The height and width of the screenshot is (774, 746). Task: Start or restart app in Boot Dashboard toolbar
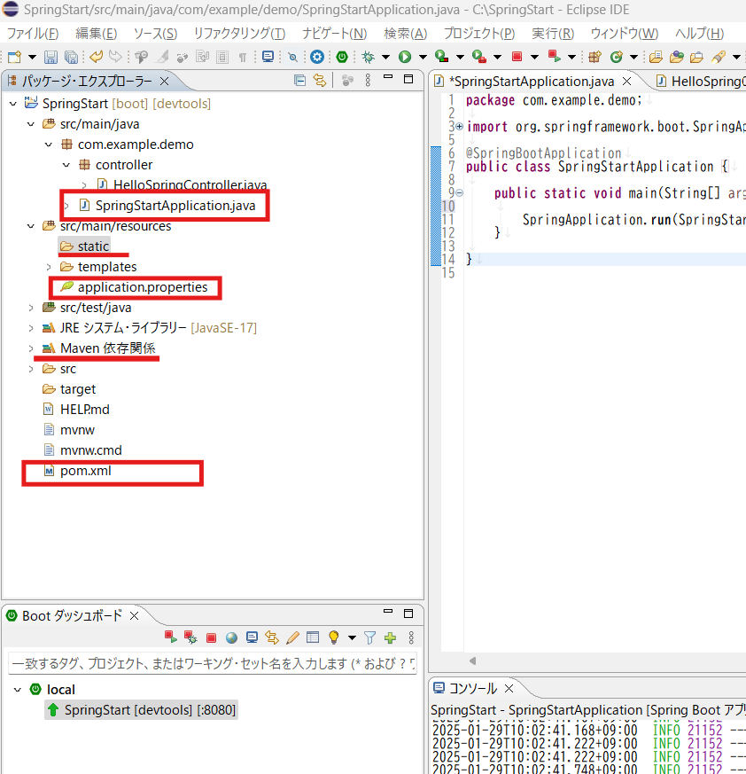171,637
